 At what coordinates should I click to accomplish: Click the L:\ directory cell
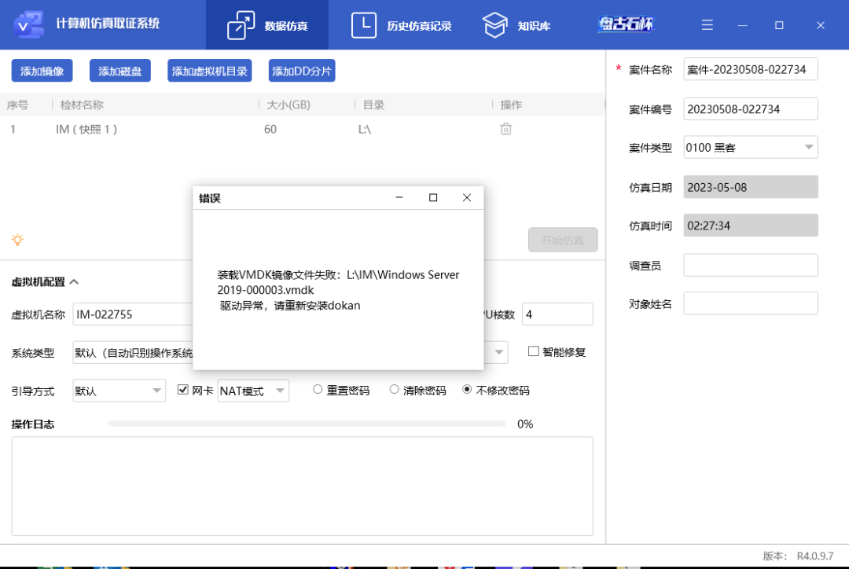[x=365, y=130]
